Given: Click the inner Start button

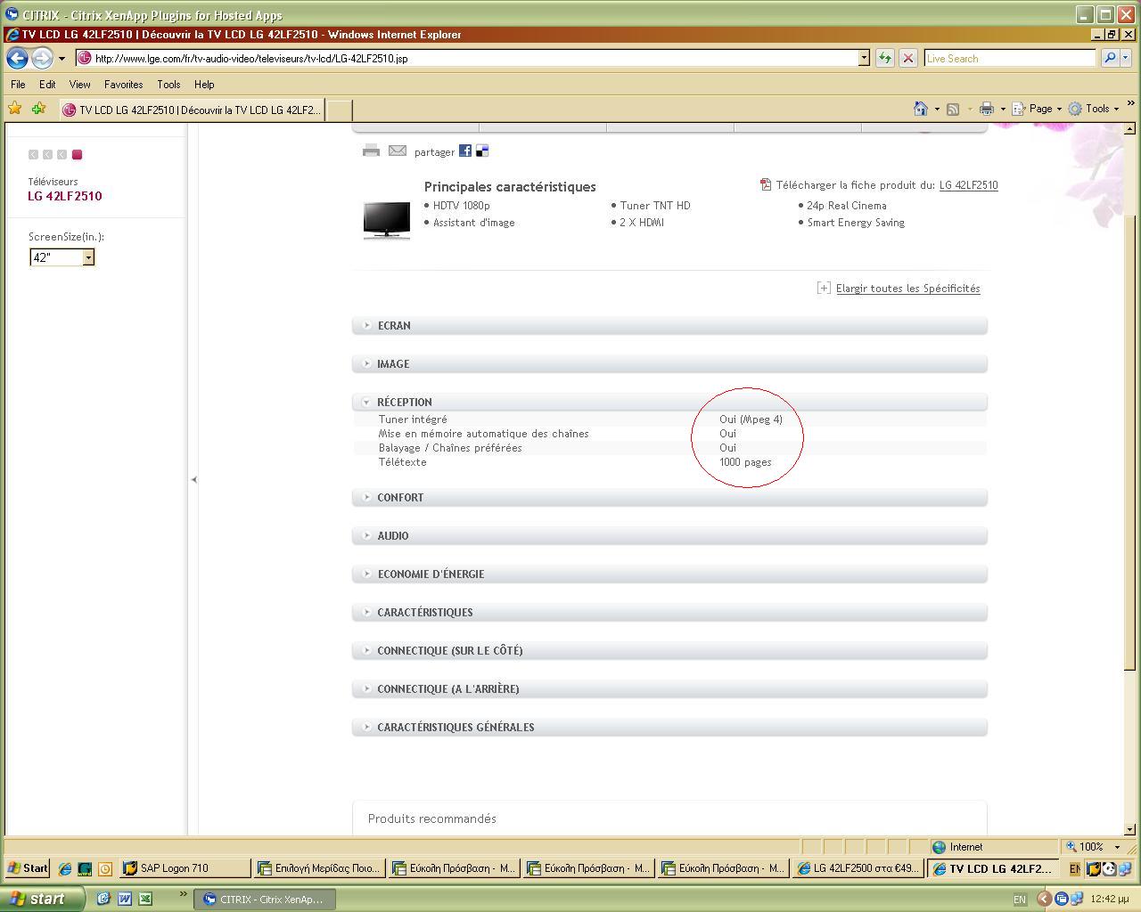Looking at the screenshot, I should (x=28, y=868).
